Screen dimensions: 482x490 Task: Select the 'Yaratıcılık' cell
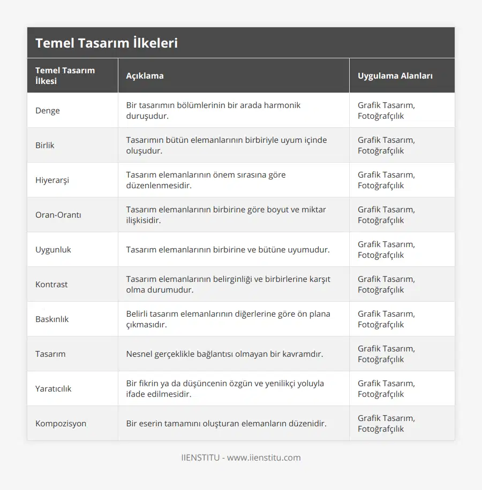(x=53, y=389)
